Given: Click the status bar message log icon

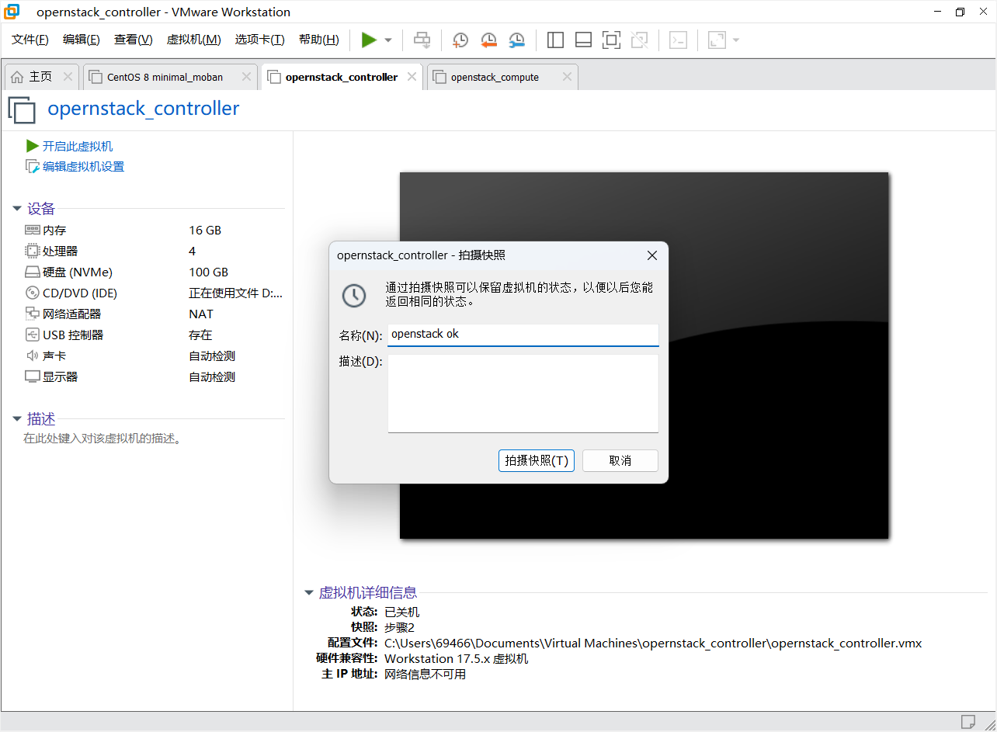Looking at the screenshot, I should [967, 721].
